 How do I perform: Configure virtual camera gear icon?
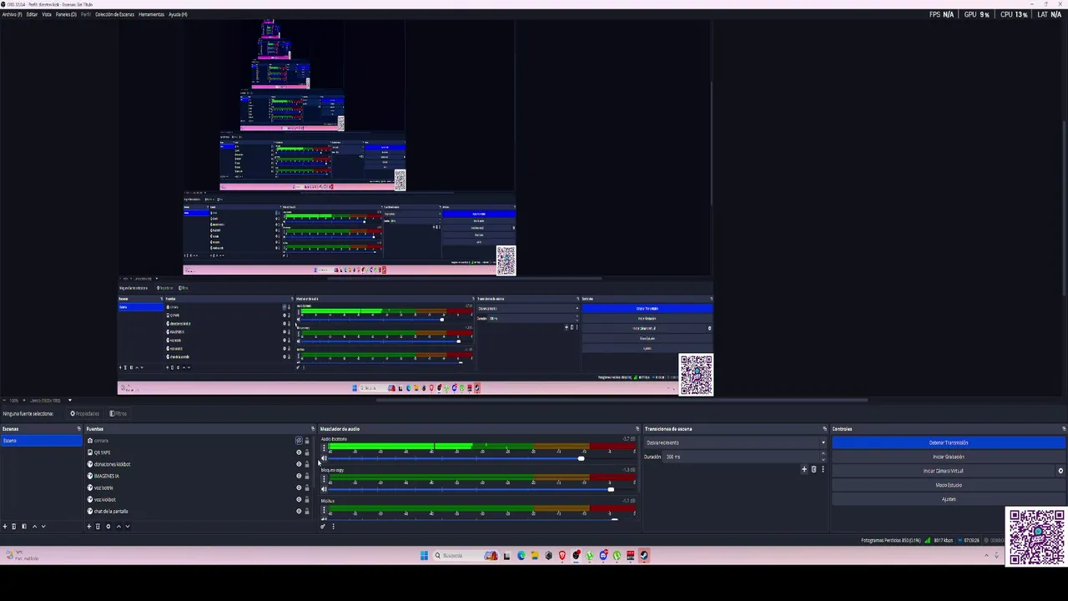(1060, 471)
